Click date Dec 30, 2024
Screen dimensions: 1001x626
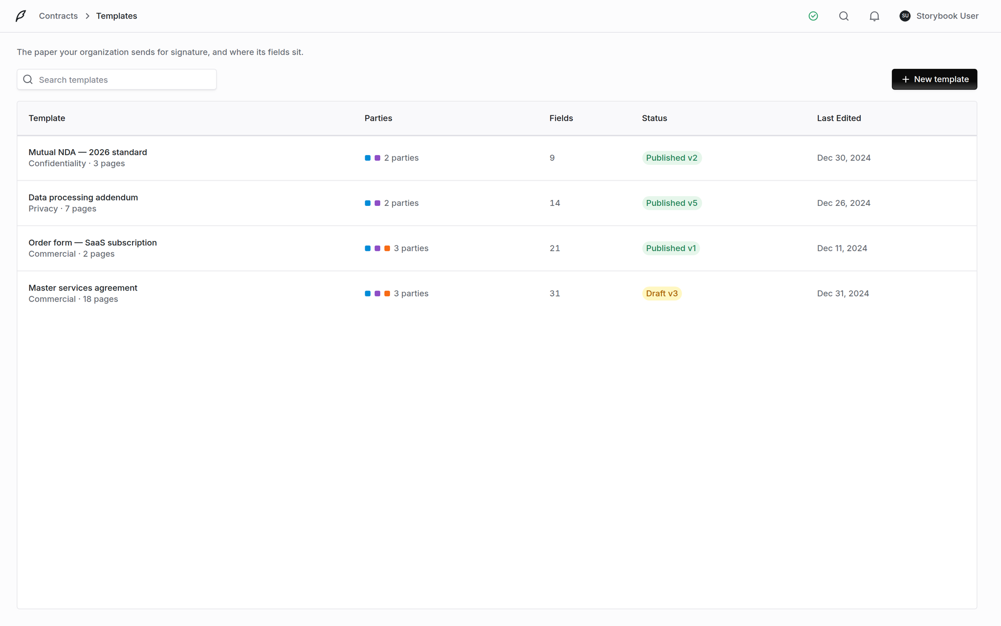(x=844, y=158)
